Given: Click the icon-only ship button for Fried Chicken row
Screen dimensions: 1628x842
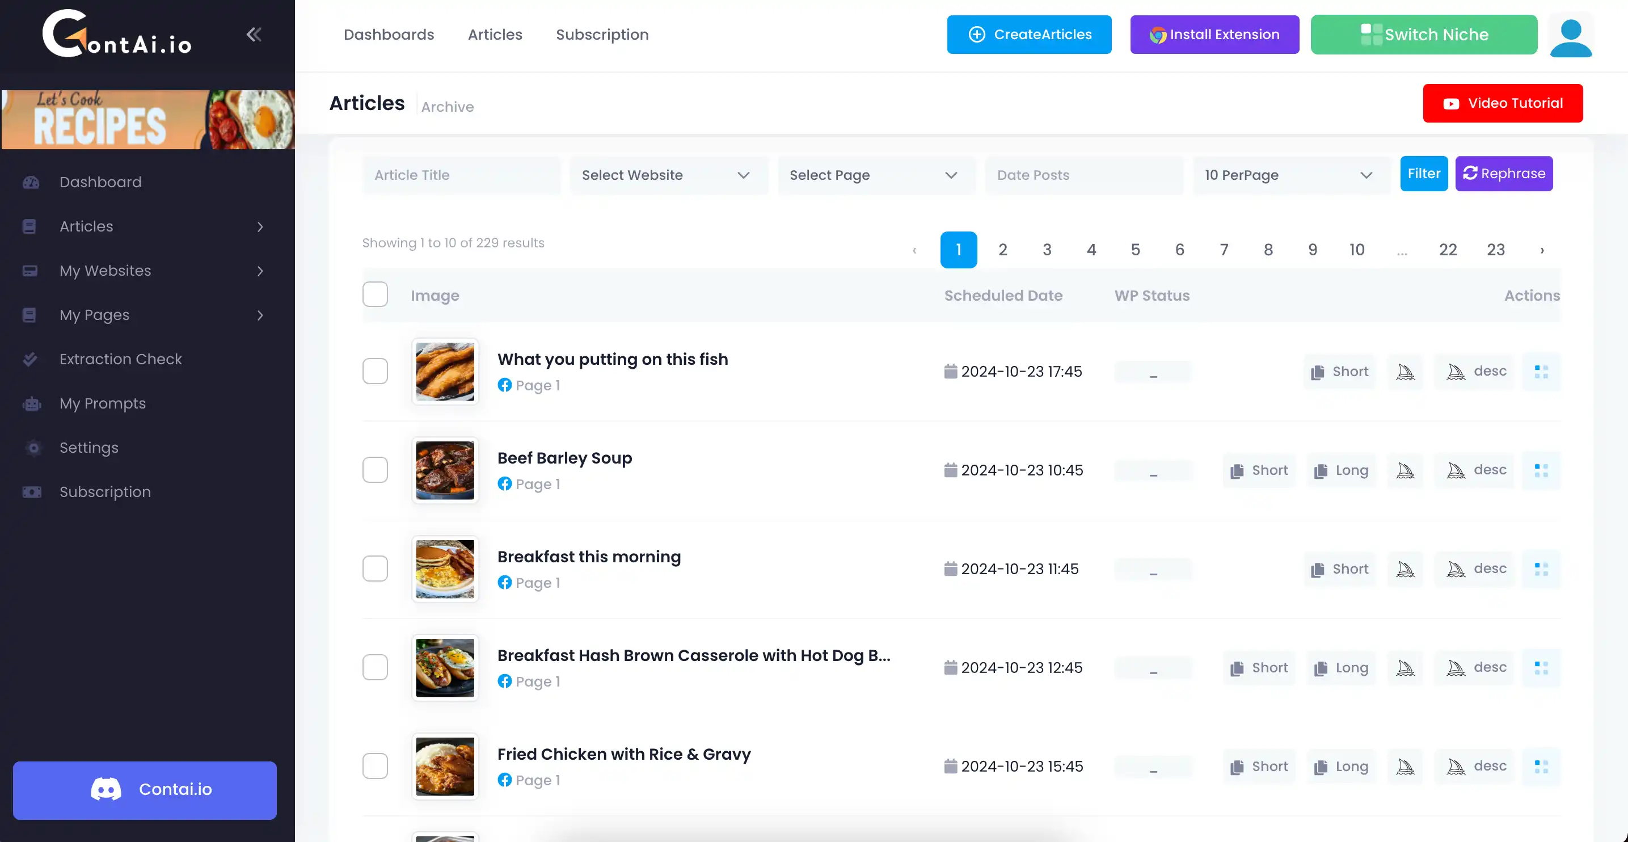Looking at the screenshot, I should [x=1405, y=766].
